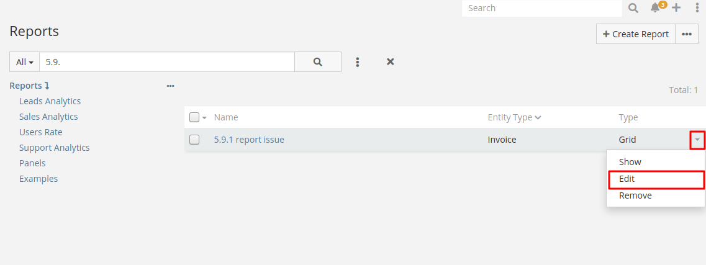Screen dimensions: 706x265
Task: Run the report filter search
Action: click(317, 62)
